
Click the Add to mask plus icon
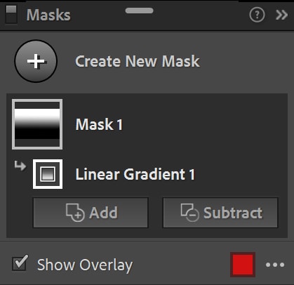pyautogui.click(x=75, y=213)
